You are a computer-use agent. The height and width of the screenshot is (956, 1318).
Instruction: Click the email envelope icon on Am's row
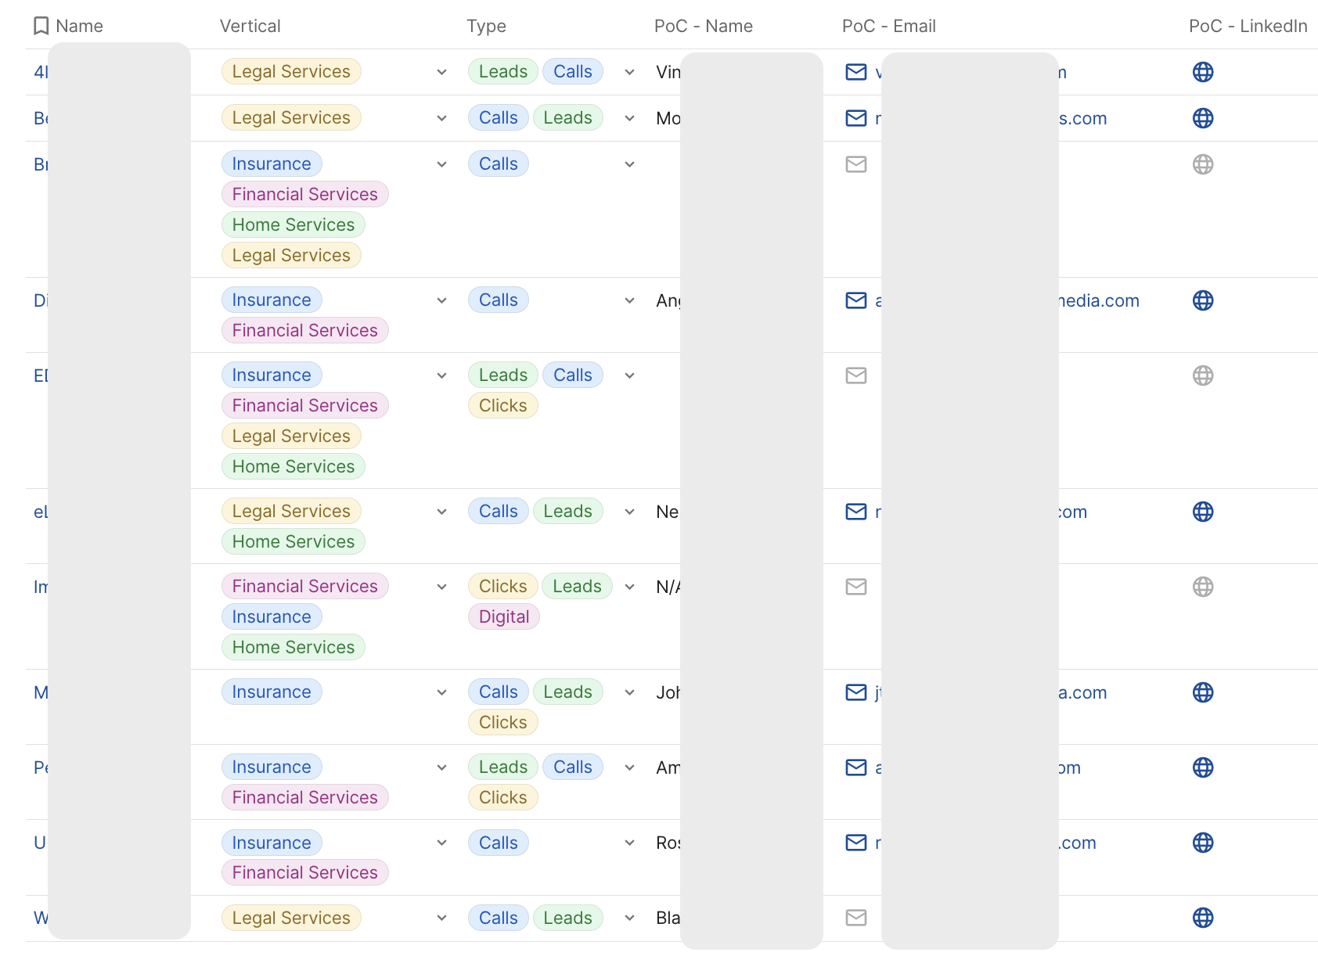coord(856,767)
